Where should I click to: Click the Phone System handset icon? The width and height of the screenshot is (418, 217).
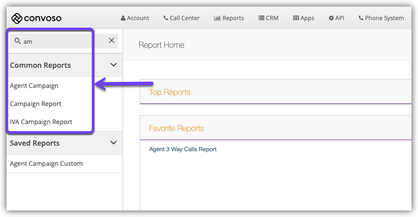[x=361, y=18]
